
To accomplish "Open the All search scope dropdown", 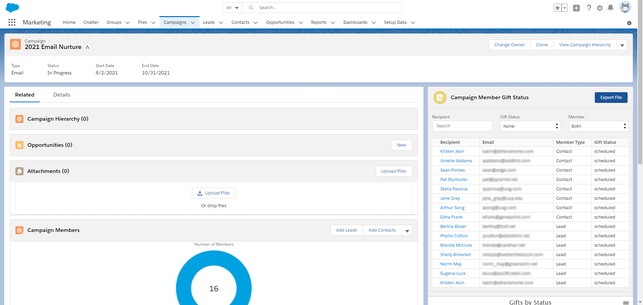I will tap(232, 8).
